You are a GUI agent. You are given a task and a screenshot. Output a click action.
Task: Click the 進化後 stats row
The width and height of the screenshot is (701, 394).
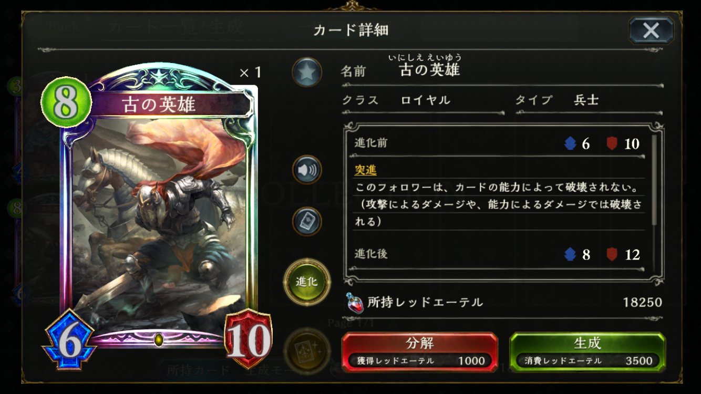tap(498, 254)
